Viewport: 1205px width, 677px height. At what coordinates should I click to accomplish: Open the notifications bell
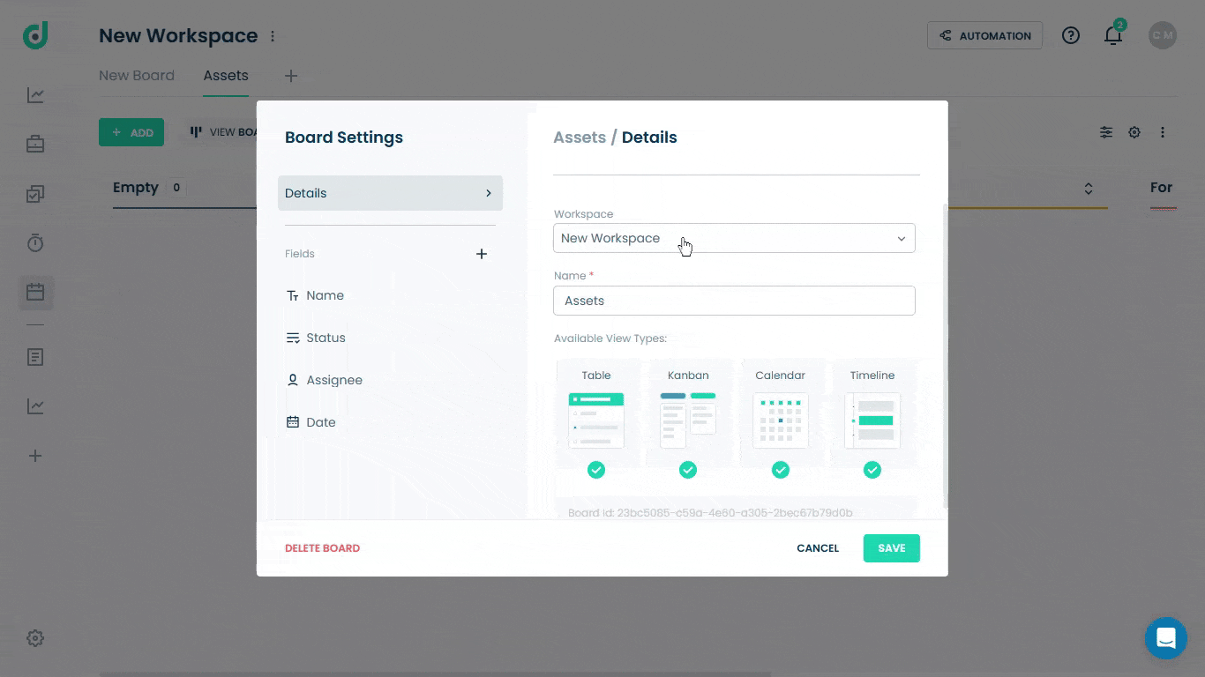point(1113,35)
